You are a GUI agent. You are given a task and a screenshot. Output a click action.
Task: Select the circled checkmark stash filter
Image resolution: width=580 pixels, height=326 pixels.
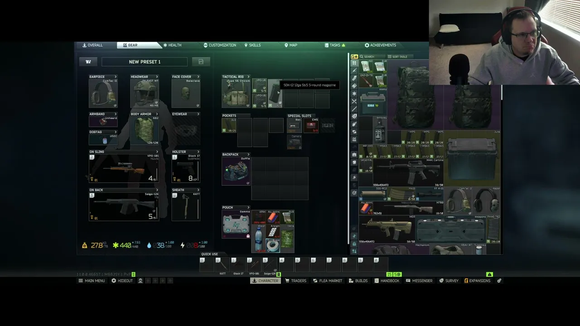[x=354, y=193]
